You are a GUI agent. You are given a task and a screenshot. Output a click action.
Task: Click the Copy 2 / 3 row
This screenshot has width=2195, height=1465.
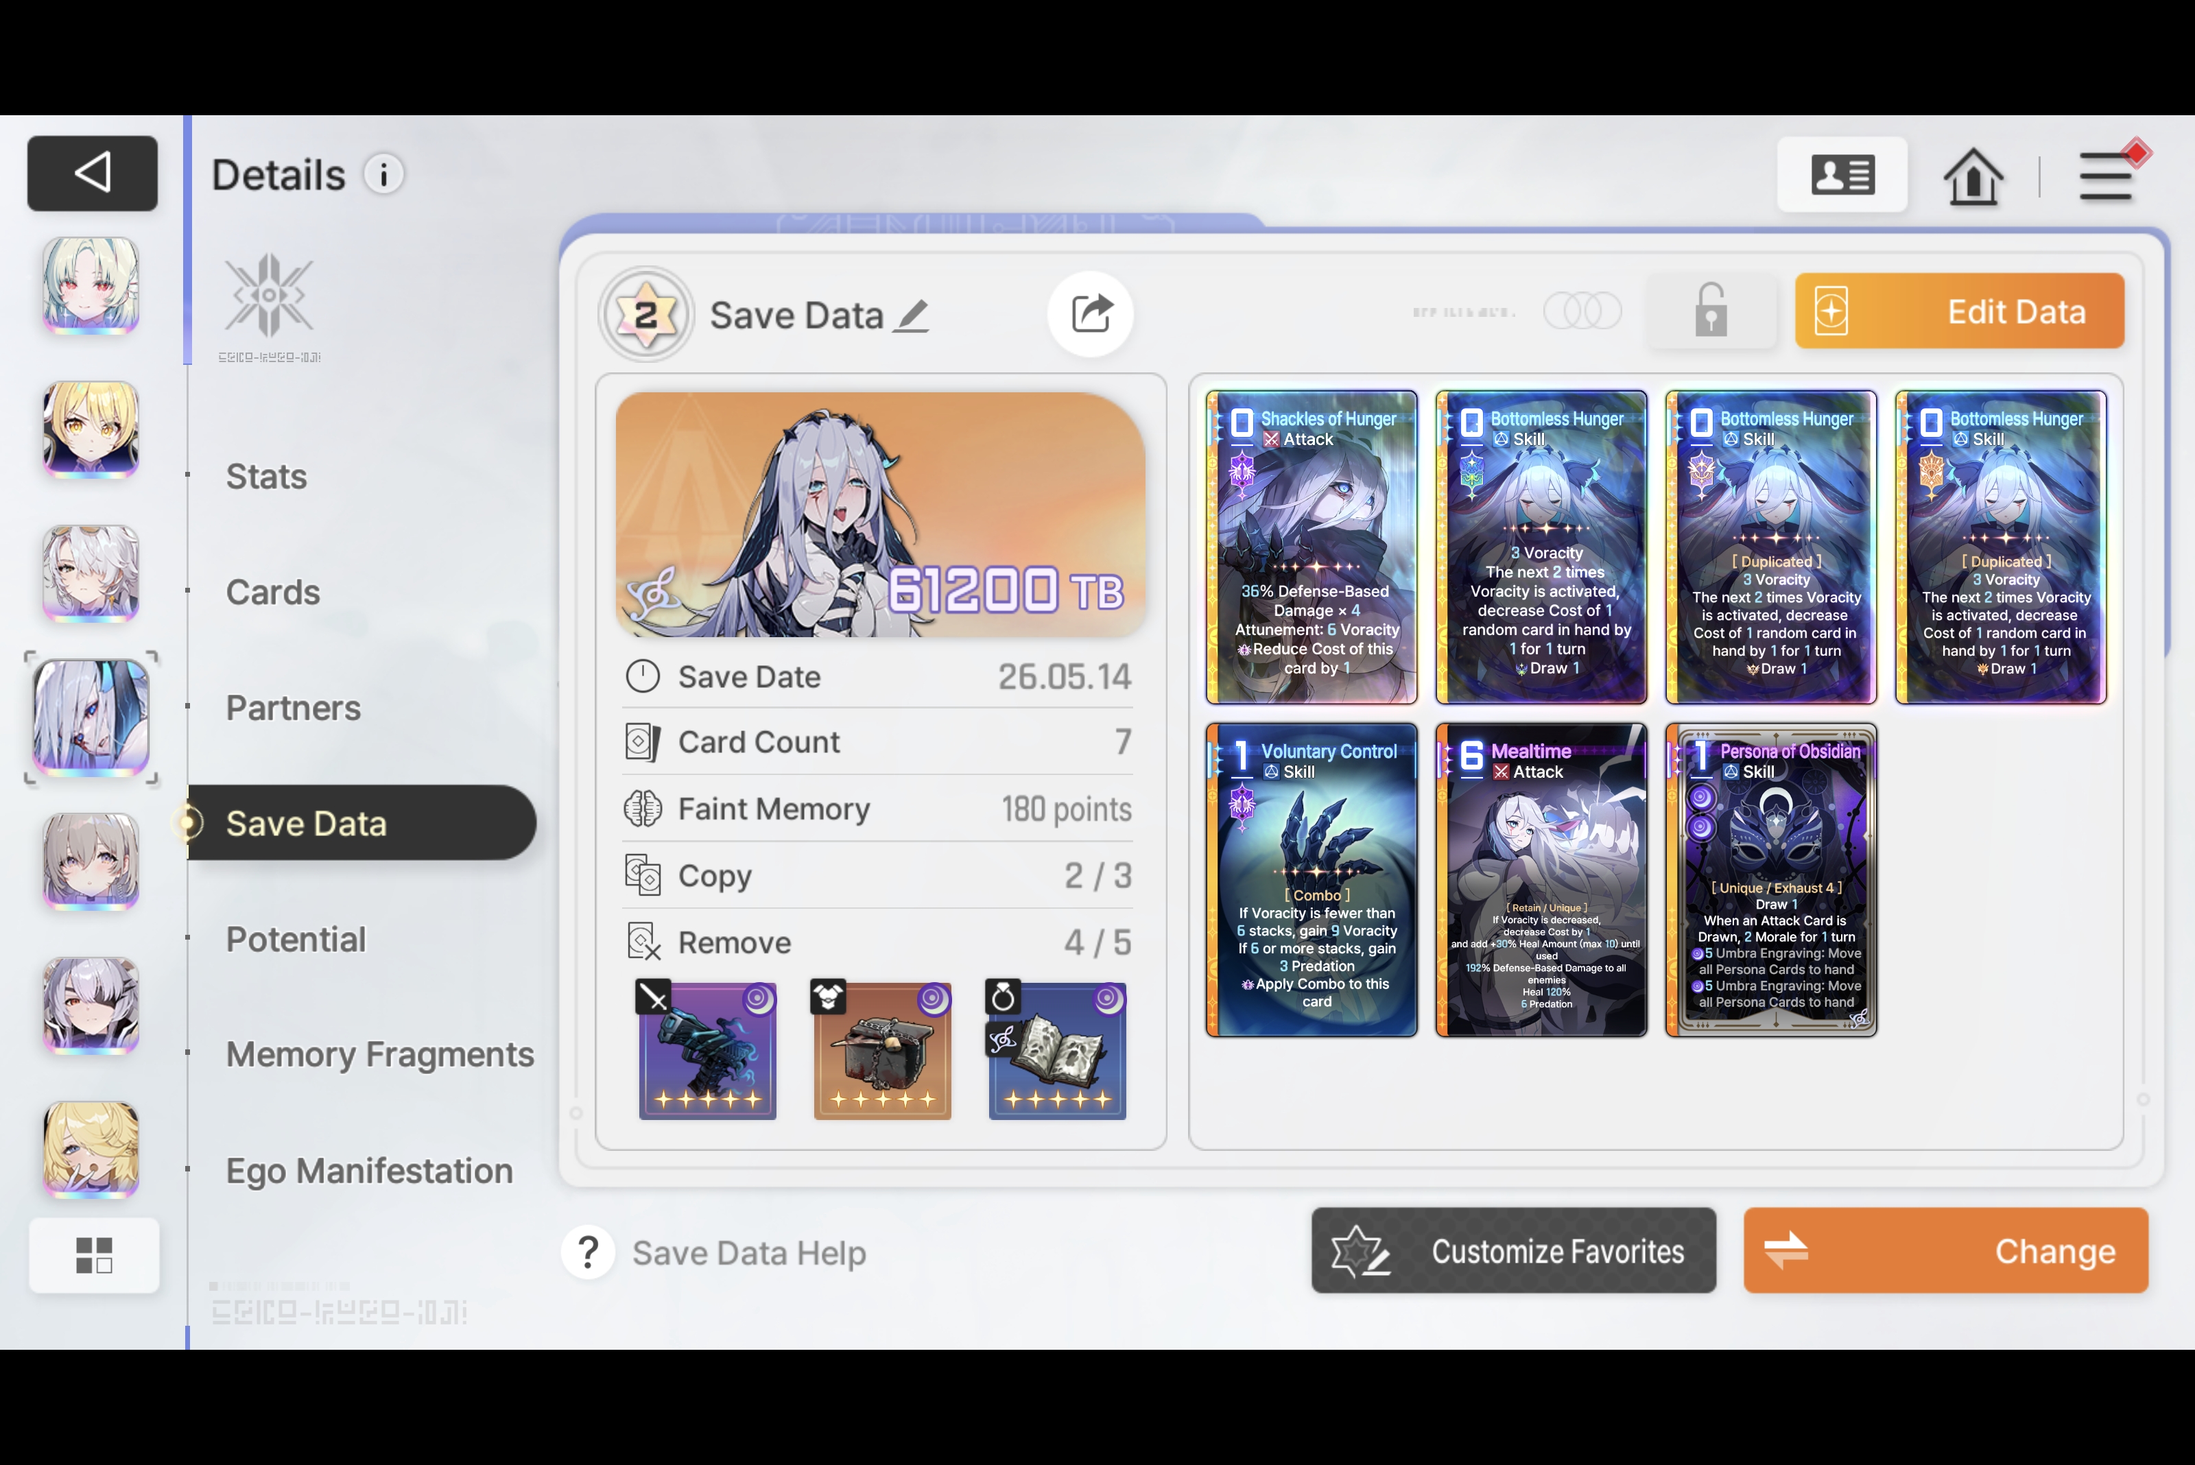(877, 875)
